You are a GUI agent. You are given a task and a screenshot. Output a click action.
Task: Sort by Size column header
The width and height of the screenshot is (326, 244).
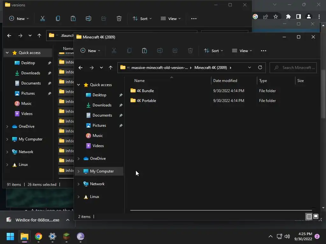[301, 81]
